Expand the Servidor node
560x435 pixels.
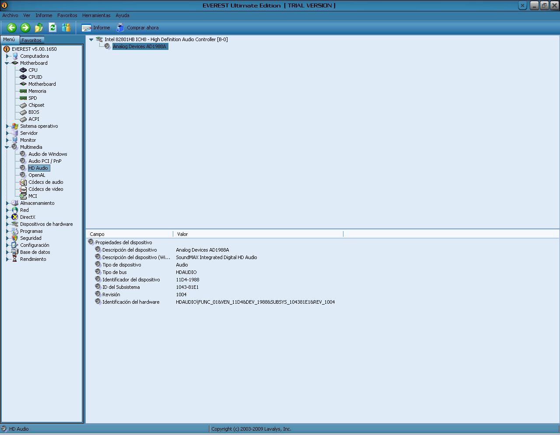click(x=7, y=133)
